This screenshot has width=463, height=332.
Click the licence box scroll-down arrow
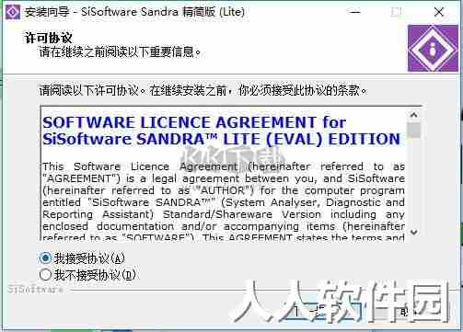[414, 232]
